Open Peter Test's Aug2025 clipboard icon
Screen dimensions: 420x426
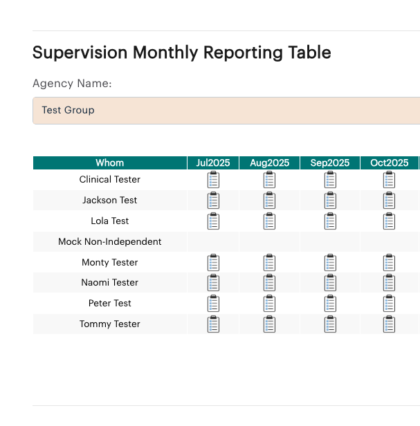[x=269, y=303]
